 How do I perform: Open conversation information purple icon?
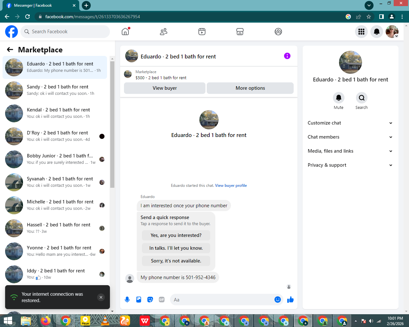click(287, 56)
